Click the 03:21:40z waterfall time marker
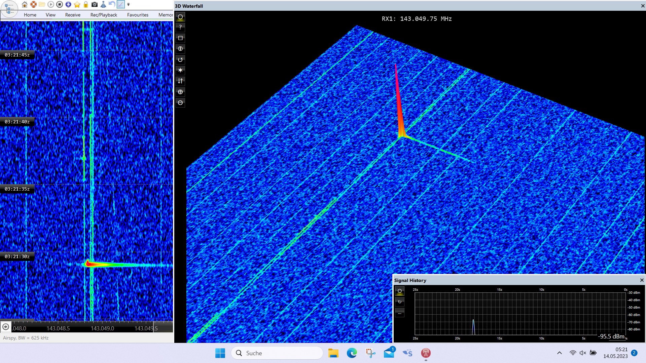 coord(17,122)
